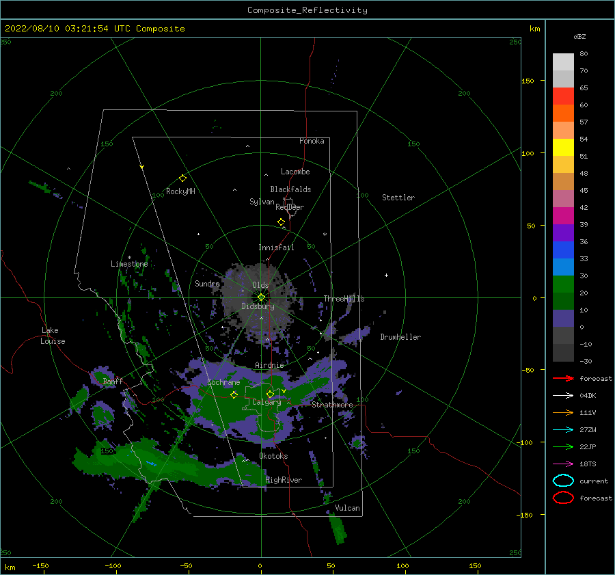Click the -30 value on the dBZ scale
This screenshot has width=615, height=575.
(x=586, y=361)
